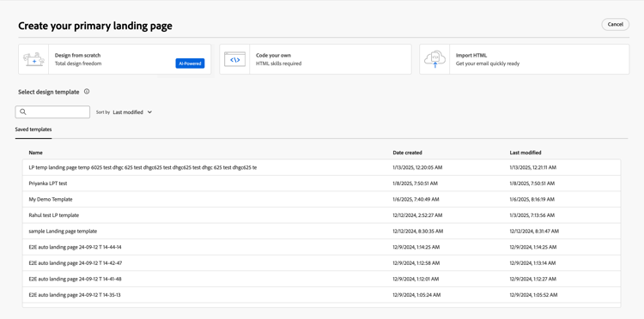Click the Design from scratch icon
Screen dimensions: 644x319
coord(33,59)
